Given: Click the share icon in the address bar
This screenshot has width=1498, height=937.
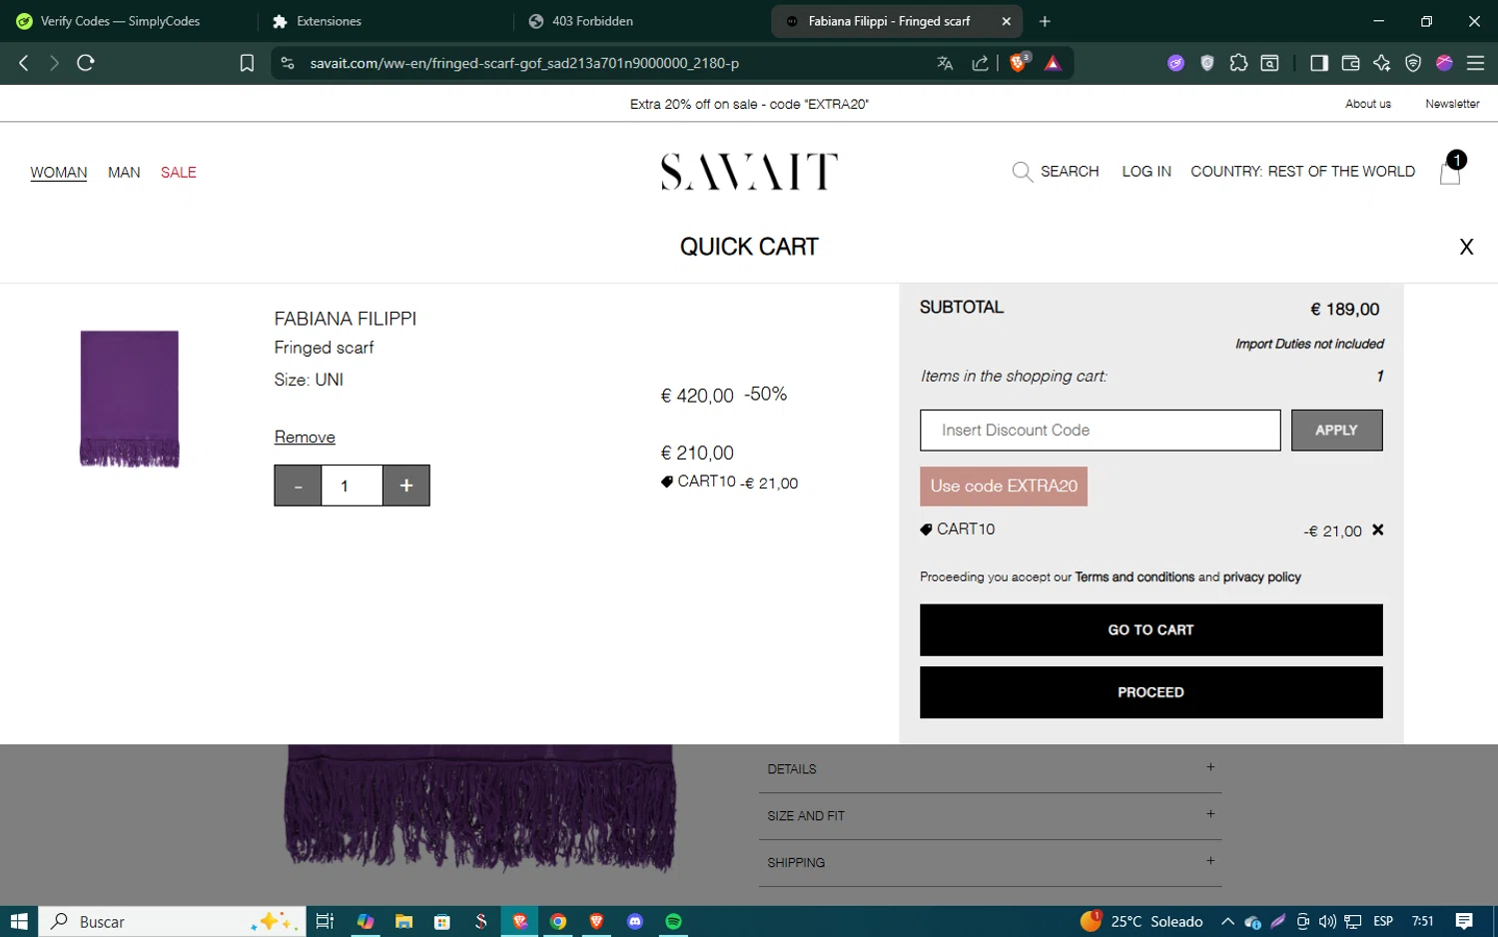Looking at the screenshot, I should point(980,63).
